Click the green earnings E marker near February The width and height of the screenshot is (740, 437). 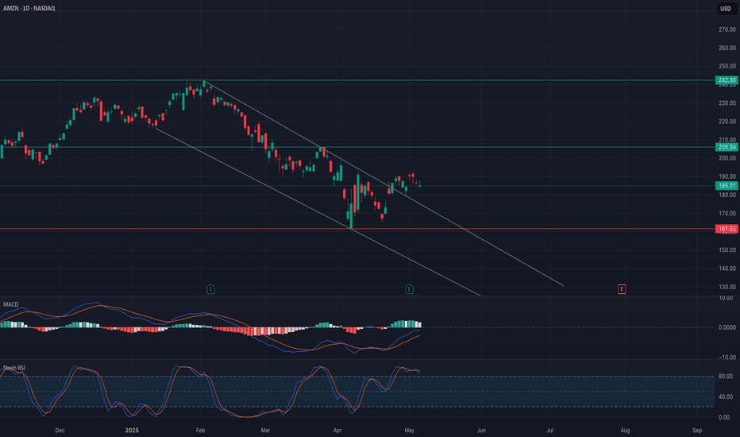211,289
